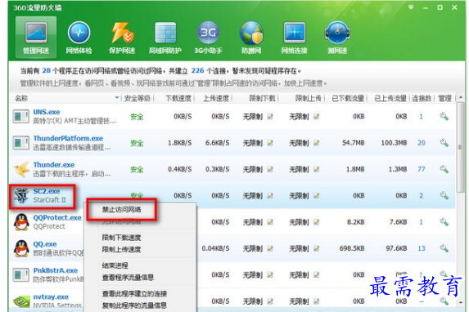Edit download limit for ThunderPlatform.exe

270,143
